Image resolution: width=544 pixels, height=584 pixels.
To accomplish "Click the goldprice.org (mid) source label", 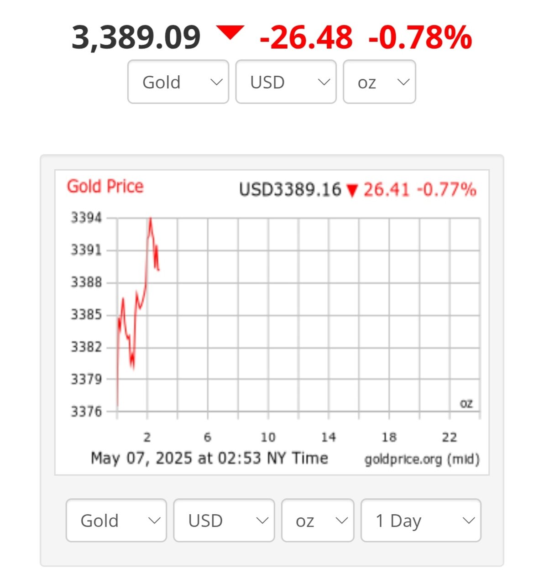I will pos(422,459).
